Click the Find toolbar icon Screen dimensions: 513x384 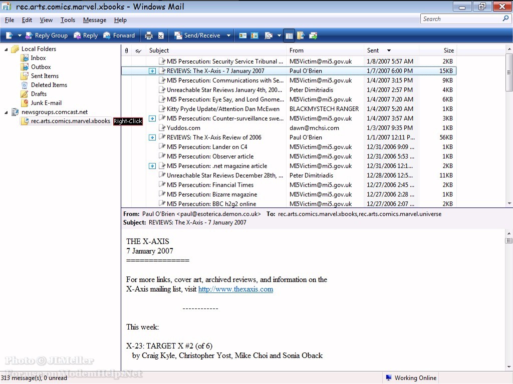pyautogui.click(x=269, y=35)
